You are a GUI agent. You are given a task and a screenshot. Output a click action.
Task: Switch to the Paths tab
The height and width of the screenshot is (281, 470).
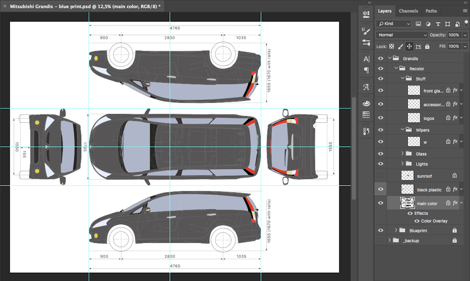(431, 11)
